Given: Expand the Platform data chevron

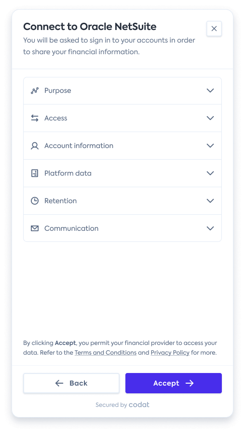Looking at the screenshot, I should (x=210, y=173).
